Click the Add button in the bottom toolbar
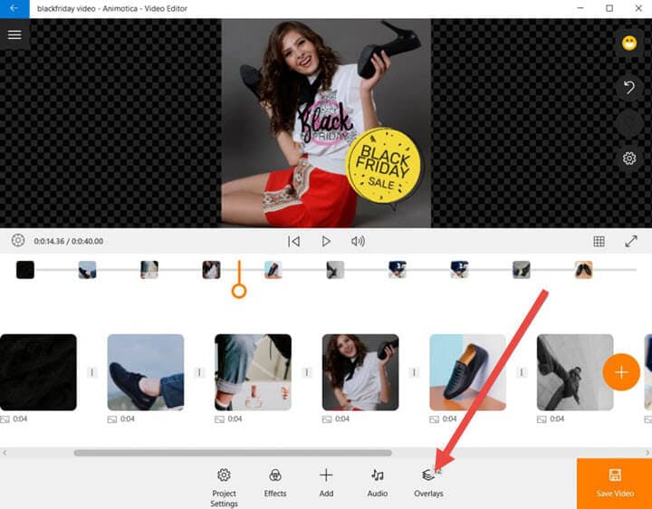Screen dimensions: 652x509 tap(326, 482)
